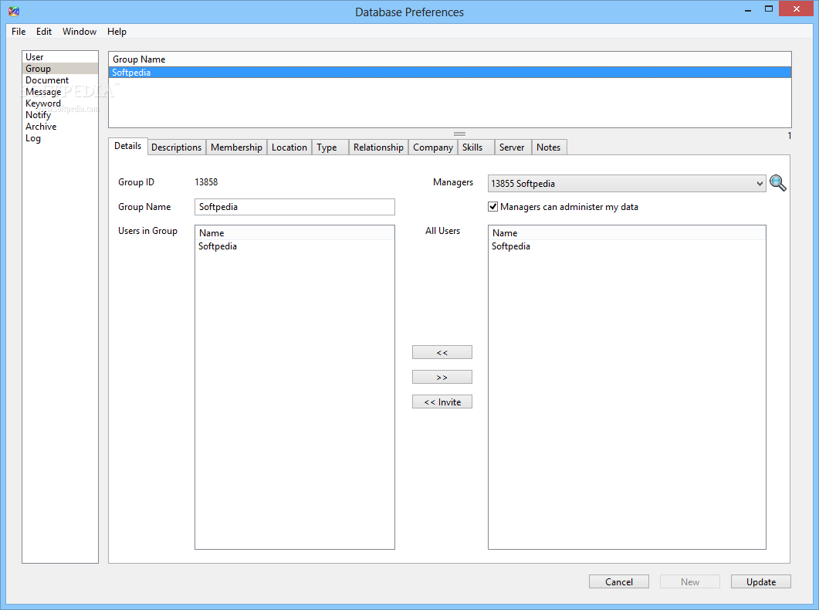Viewport: 819px width, 610px height.
Task: Open the Edit menu
Action: click(44, 32)
